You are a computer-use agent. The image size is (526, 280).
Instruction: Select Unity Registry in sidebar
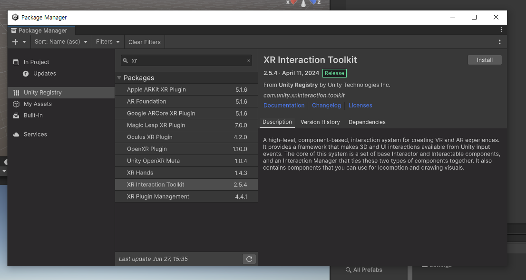61,93
